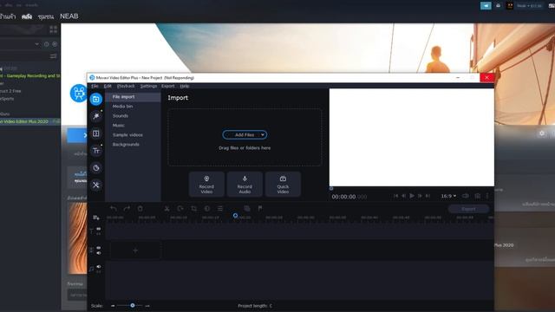Click the Record Video button

pyautogui.click(x=206, y=184)
